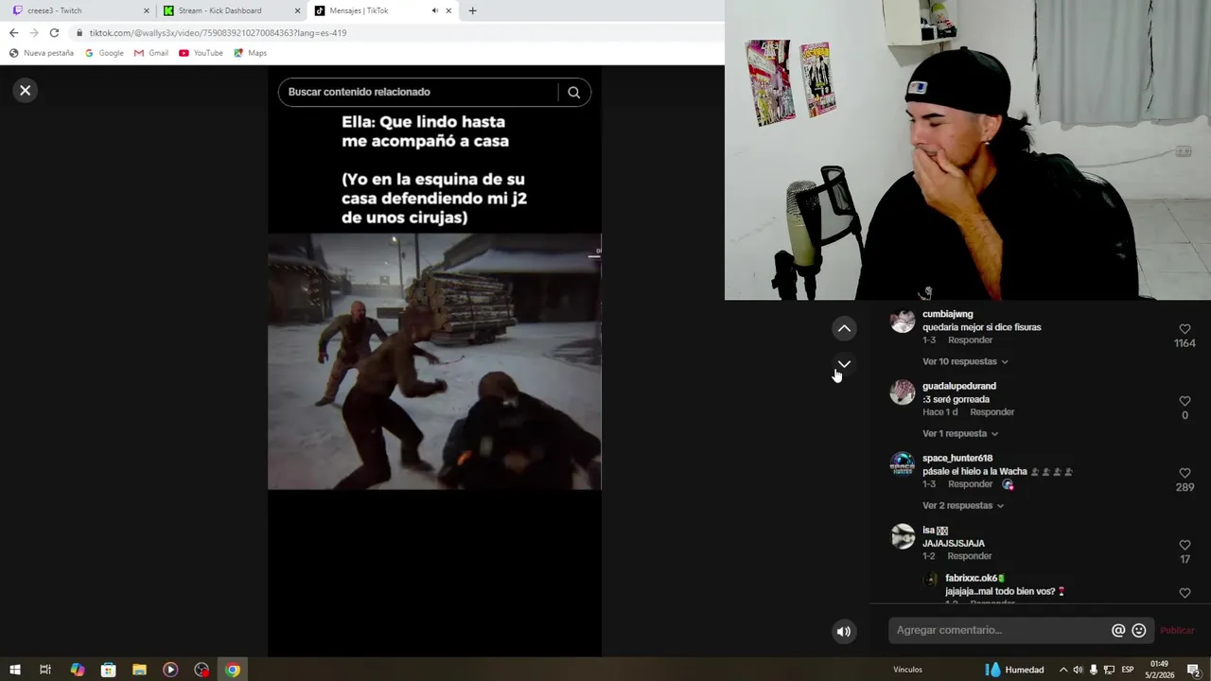Open the Windows Start menu
1211x681 pixels.
pos(15,670)
